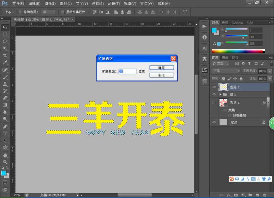Click the fx effects icon on 形状 1 layer
Image resolution: width=274 pixels, height=198 pixels.
click(264, 102)
